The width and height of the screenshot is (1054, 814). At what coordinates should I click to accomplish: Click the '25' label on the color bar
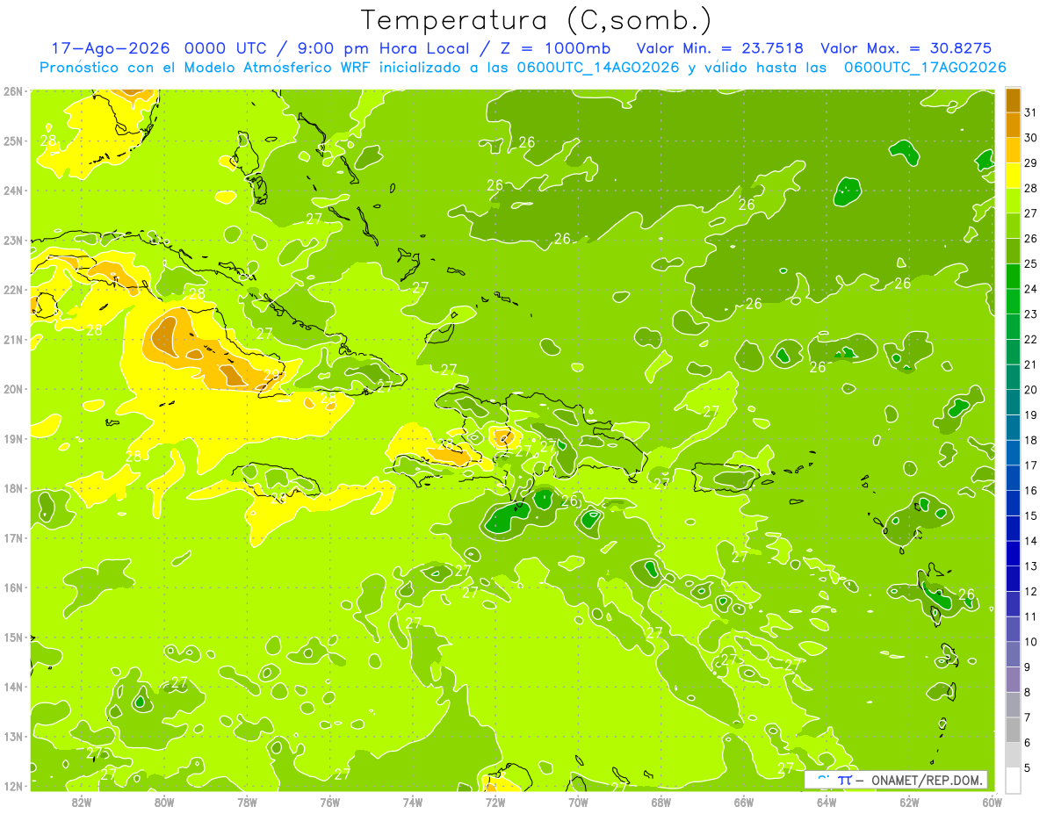click(x=1031, y=263)
